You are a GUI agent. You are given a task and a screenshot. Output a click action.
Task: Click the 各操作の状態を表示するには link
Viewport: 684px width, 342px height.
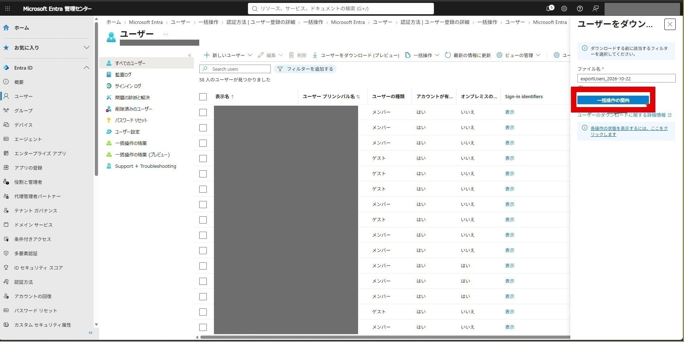[x=629, y=131]
